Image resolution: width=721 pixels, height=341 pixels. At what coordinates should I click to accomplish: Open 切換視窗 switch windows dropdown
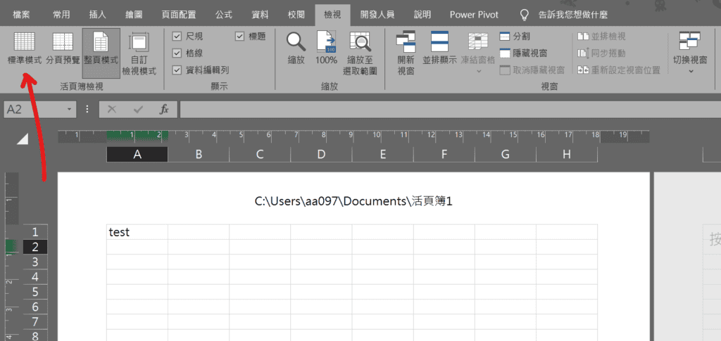click(x=690, y=53)
